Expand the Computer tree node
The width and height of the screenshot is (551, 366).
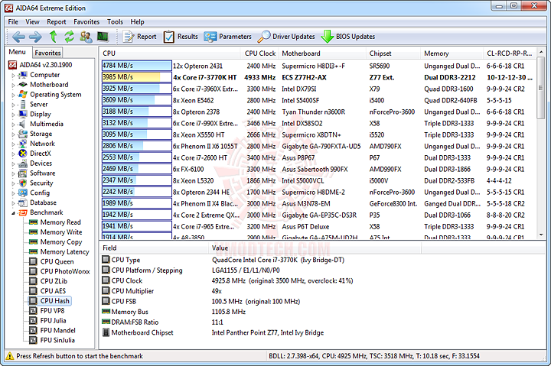coord(13,75)
